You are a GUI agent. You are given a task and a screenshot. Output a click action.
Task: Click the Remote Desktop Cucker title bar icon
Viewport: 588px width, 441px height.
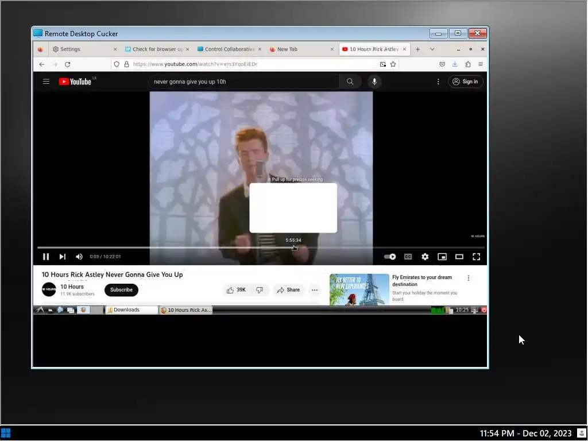pyautogui.click(x=38, y=33)
